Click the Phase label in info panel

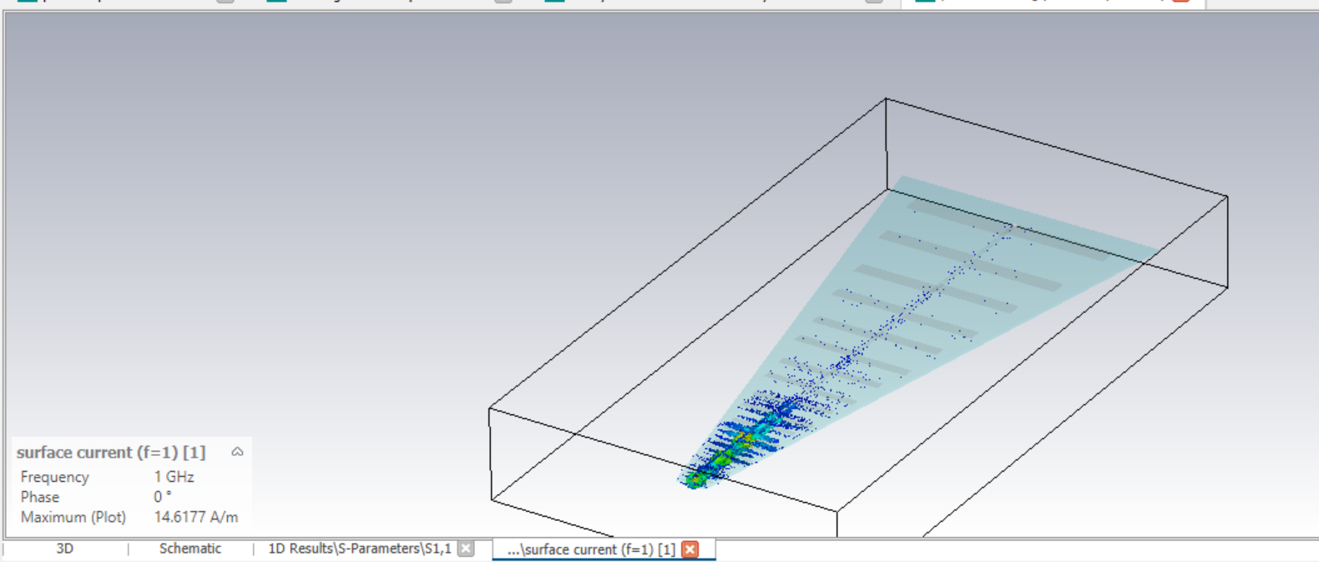(x=40, y=497)
